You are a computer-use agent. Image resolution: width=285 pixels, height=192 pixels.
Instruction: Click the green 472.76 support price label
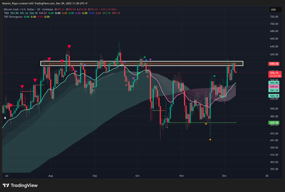[274, 122]
